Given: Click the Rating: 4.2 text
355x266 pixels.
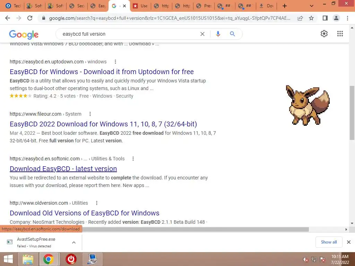Looking at the screenshot, I should [45, 96].
